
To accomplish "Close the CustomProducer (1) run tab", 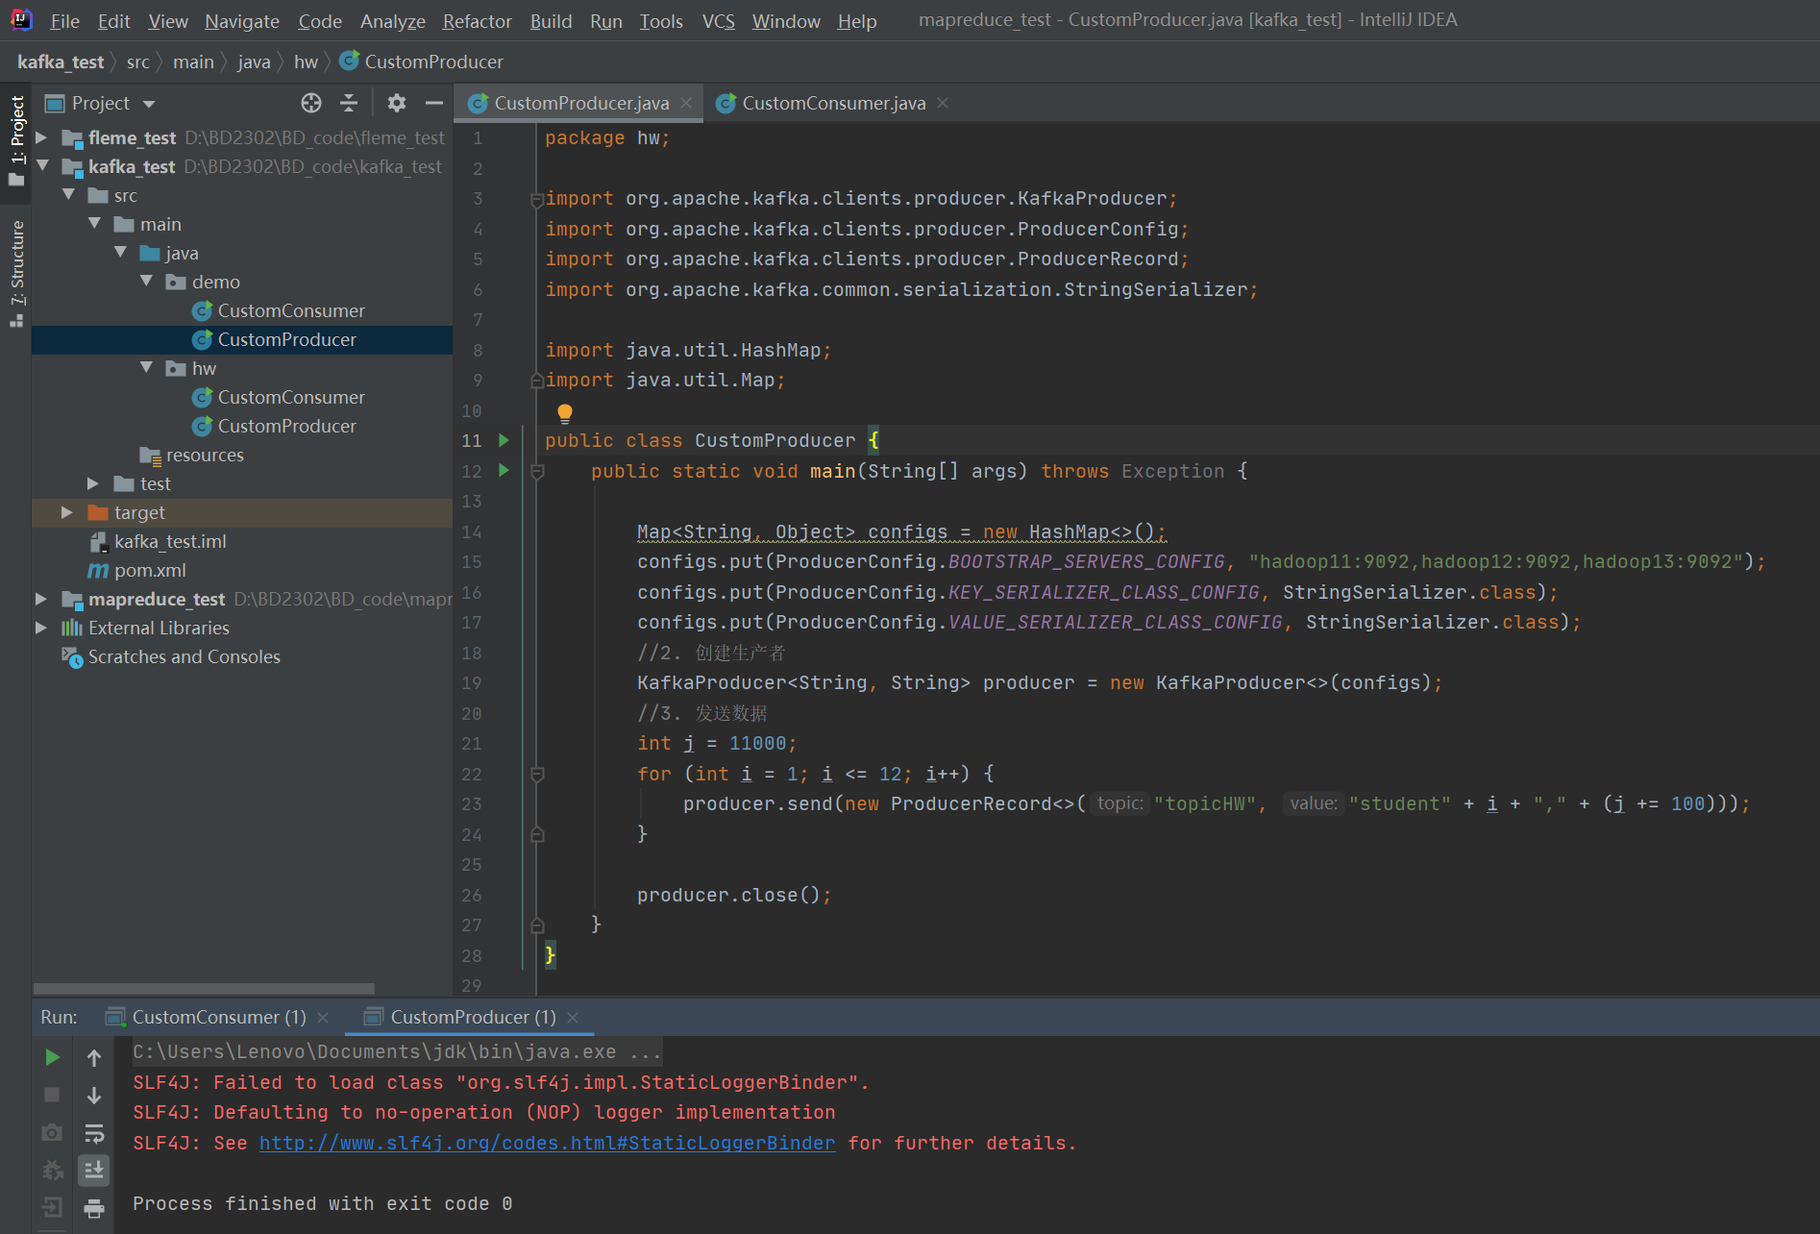I will (x=573, y=1017).
